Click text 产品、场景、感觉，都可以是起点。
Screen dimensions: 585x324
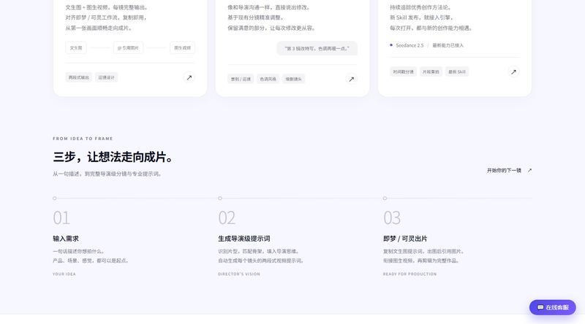coord(91,261)
